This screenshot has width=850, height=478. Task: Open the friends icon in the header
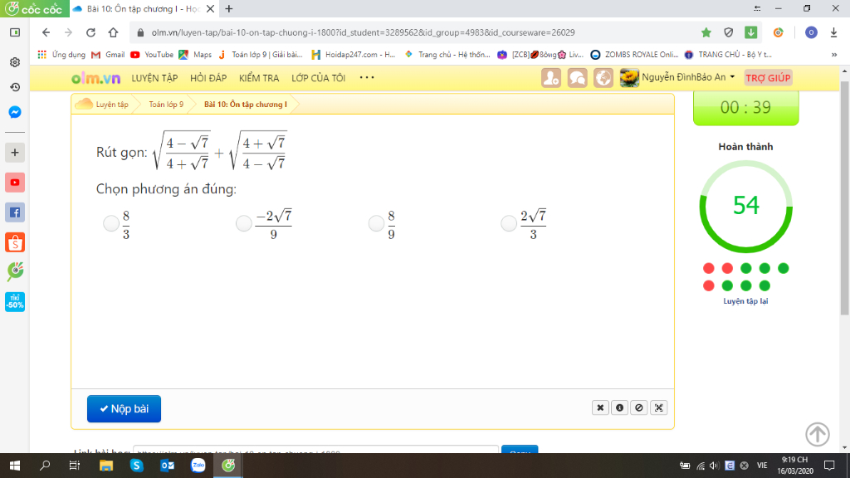[x=551, y=78]
